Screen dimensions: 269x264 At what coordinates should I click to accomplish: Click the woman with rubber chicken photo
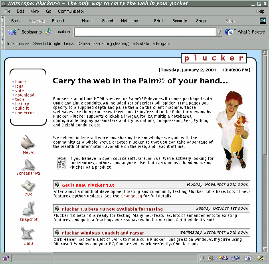[232, 131]
